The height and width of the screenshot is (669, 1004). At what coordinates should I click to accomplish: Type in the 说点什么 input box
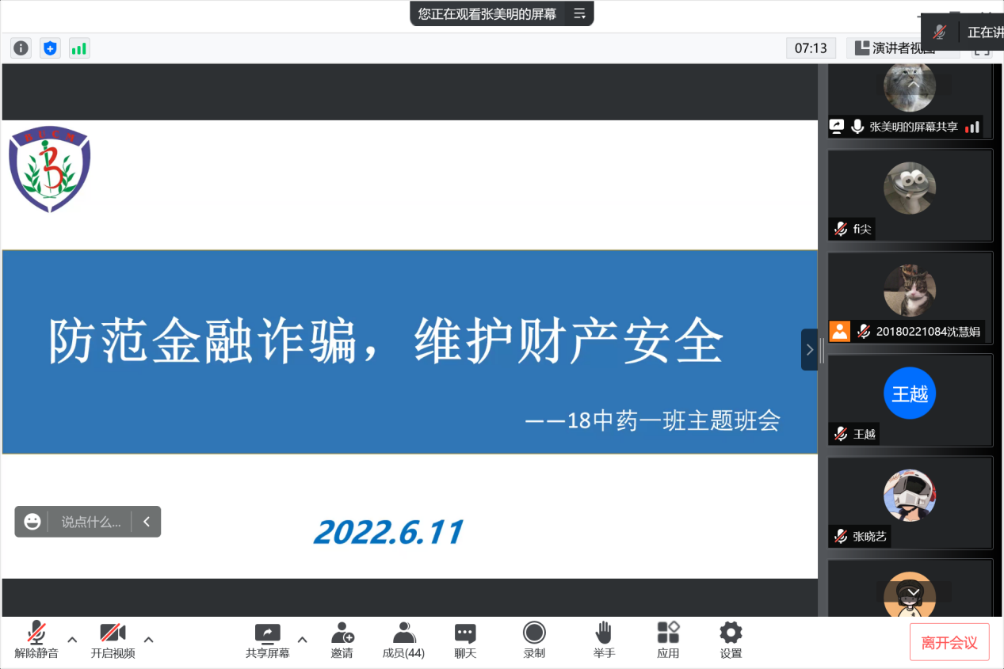tap(91, 522)
